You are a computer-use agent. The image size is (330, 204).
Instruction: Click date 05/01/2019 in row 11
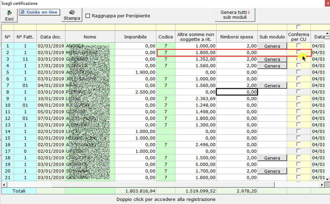click(51, 112)
